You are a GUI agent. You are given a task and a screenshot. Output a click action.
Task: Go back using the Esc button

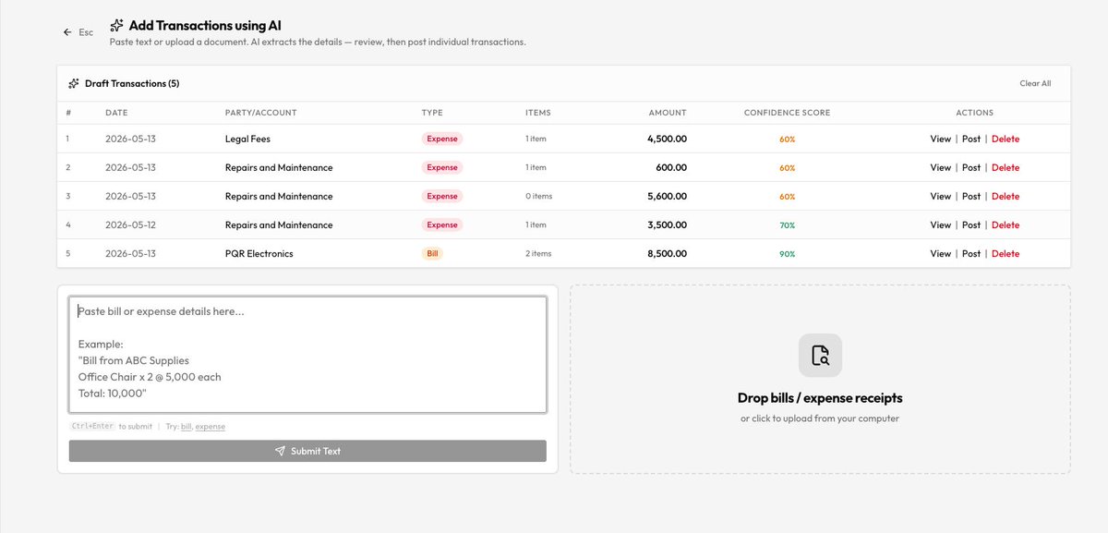(78, 32)
